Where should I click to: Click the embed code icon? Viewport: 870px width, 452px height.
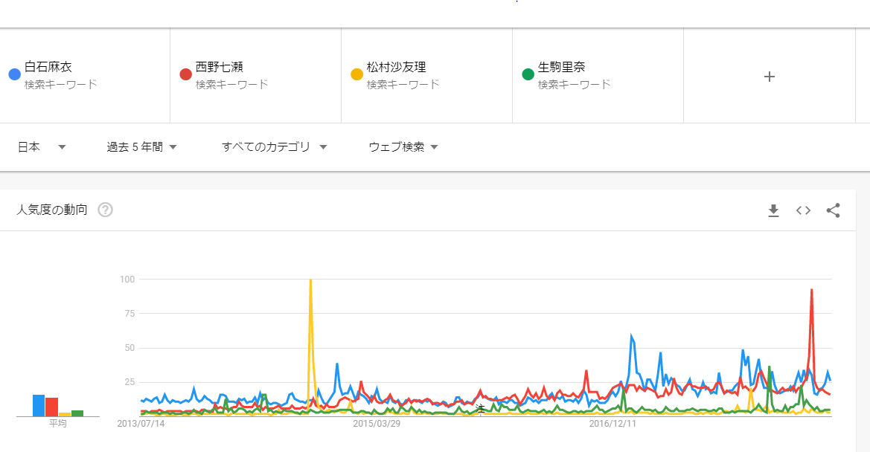click(x=803, y=210)
